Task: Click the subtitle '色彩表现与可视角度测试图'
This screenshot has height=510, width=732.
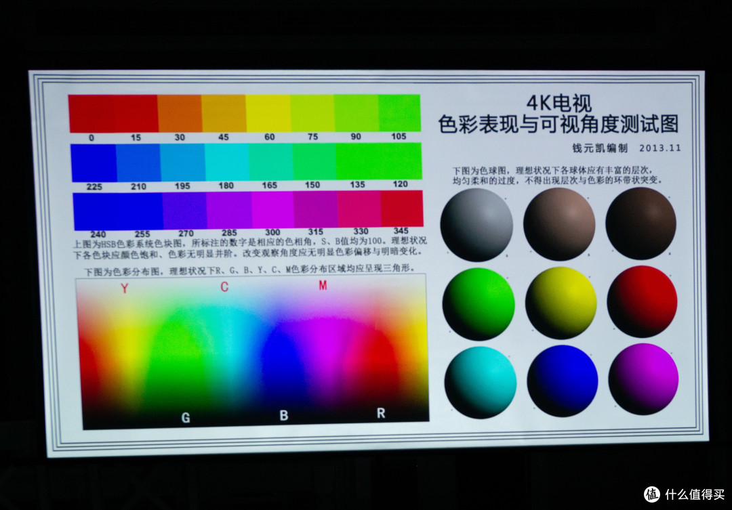Action: (x=558, y=124)
